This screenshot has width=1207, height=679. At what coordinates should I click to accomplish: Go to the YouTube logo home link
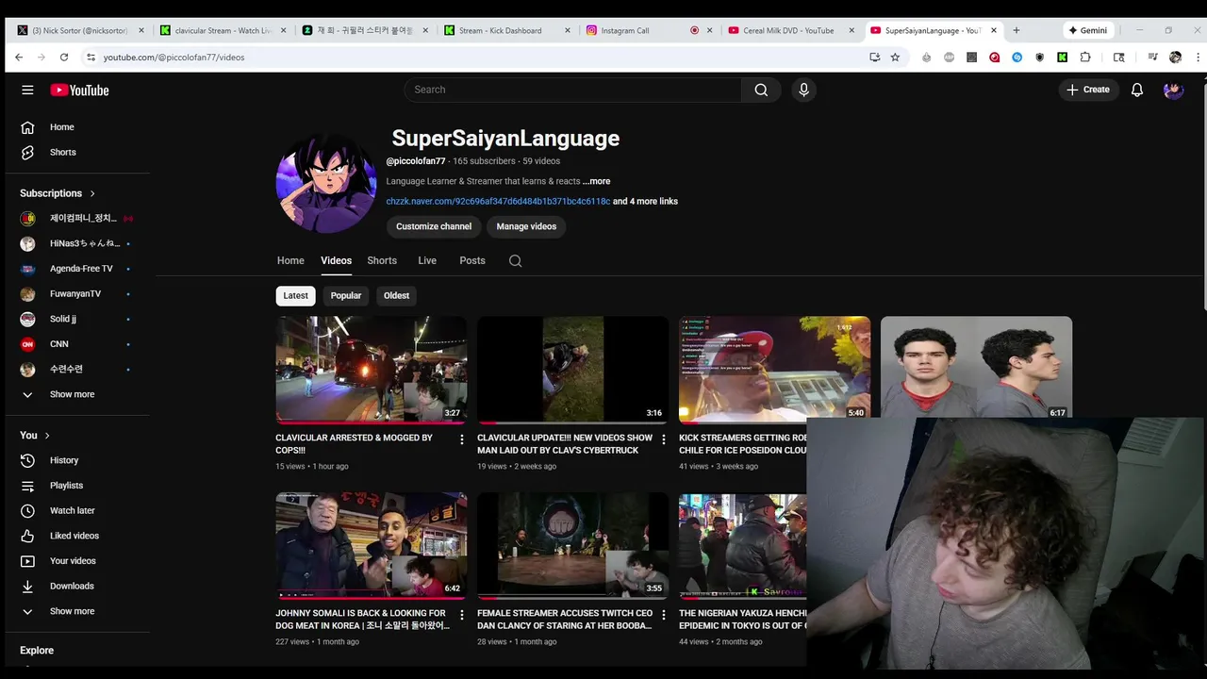80,90
